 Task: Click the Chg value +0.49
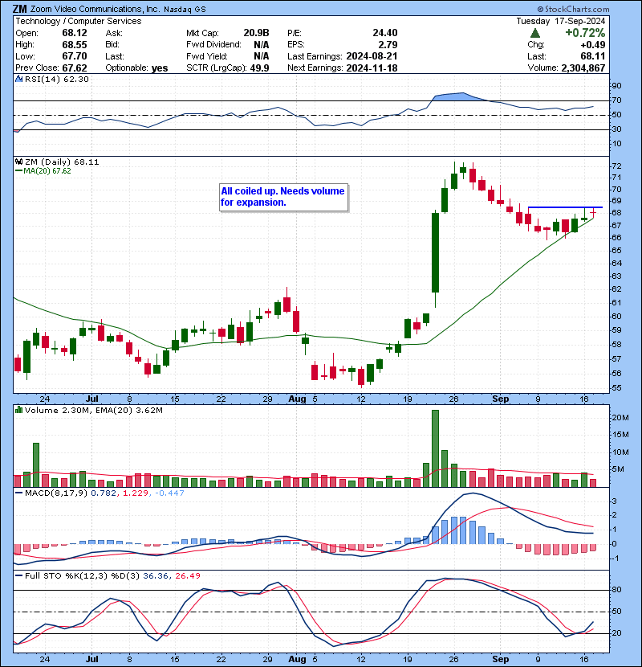(593, 45)
